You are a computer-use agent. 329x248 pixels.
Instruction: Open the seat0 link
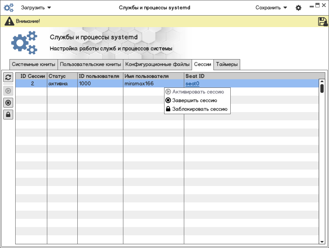192,83
